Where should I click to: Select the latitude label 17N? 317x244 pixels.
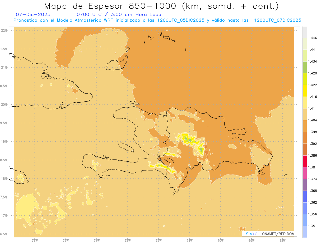click(4, 216)
